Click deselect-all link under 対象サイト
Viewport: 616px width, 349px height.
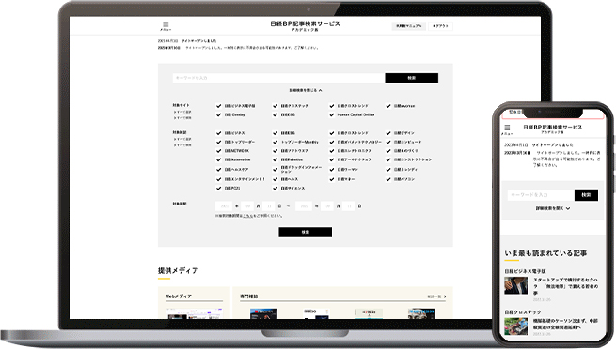(x=182, y=117)
